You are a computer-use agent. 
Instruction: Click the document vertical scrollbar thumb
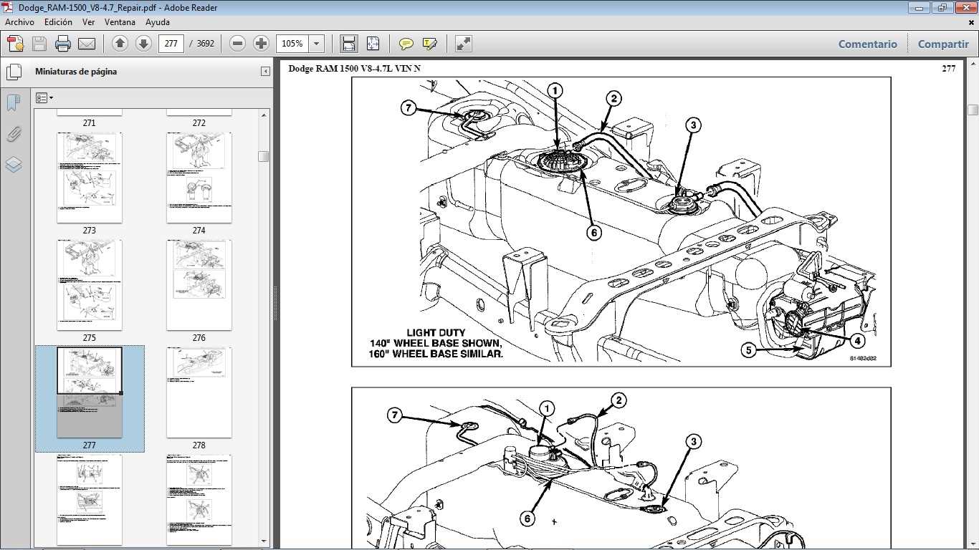click(973, 110)
